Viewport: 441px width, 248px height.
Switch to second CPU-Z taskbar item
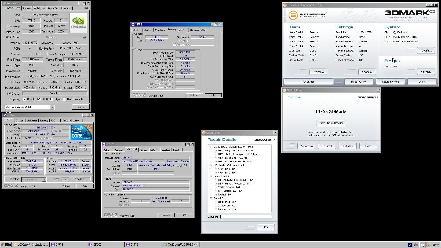click(x=106, y=244)
